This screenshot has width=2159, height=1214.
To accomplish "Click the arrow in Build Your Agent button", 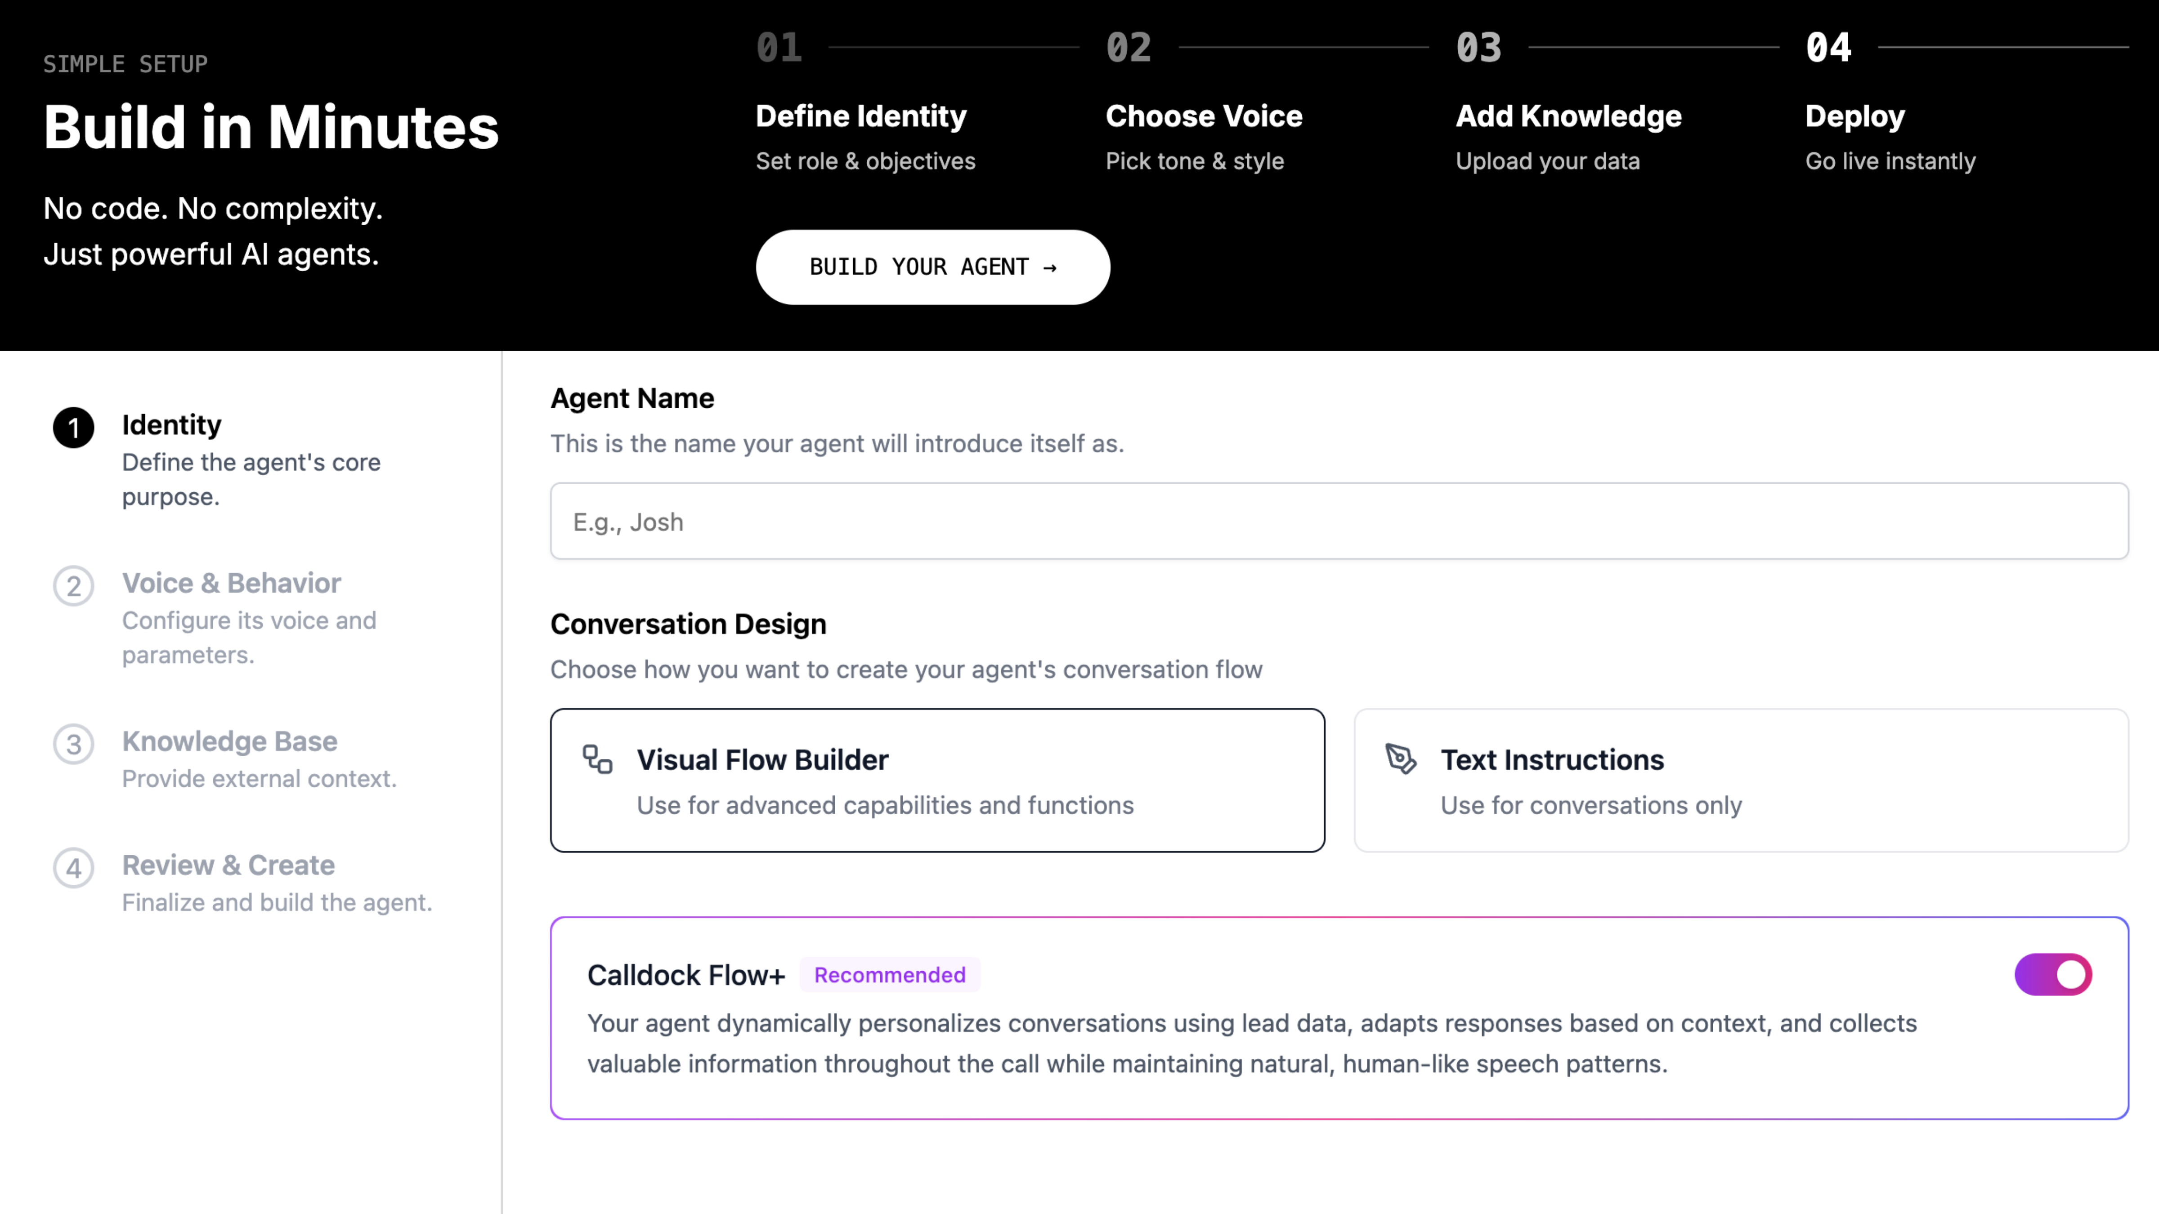I will [x=1050, y=267].
